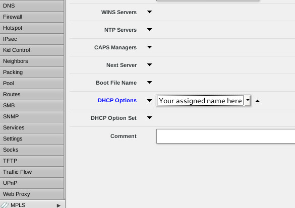Image resolution: width=295 pixels, height=208 pixels.
Task: Click the Boot File Name label
Action: coord(116,83)
